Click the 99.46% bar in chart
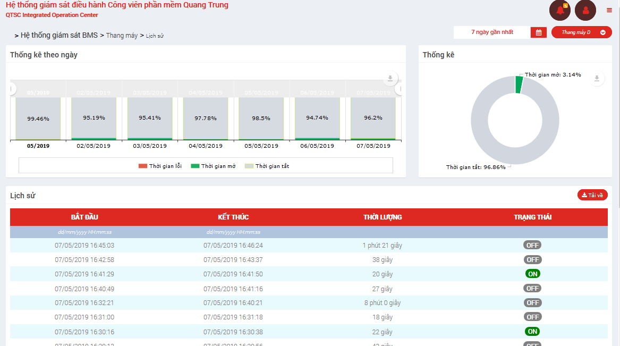620x346 pixels. 38,119
